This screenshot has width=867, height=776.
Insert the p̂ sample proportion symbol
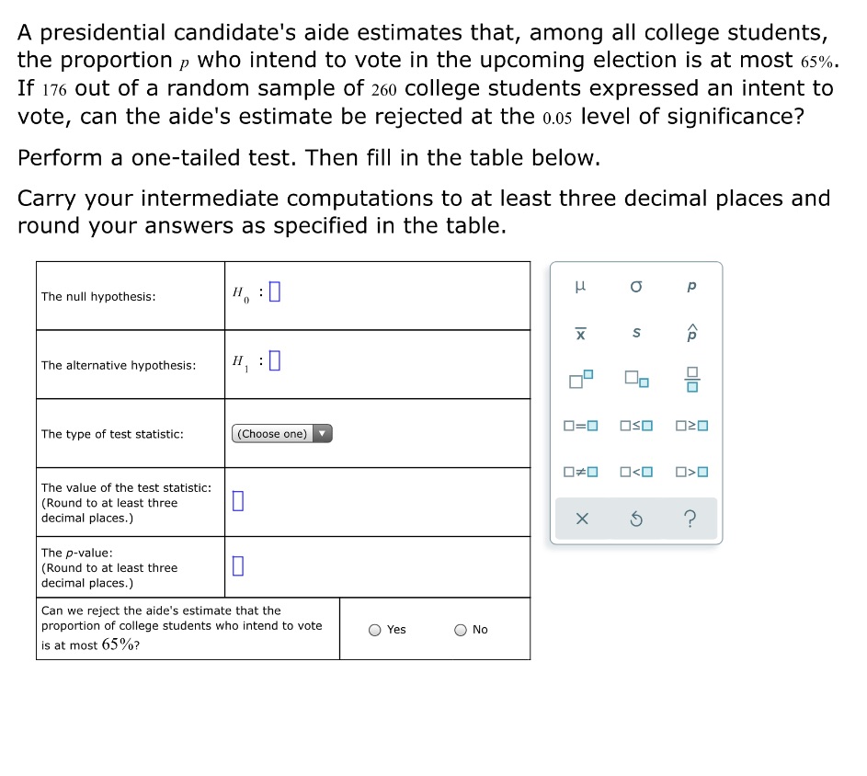[690, 334]
